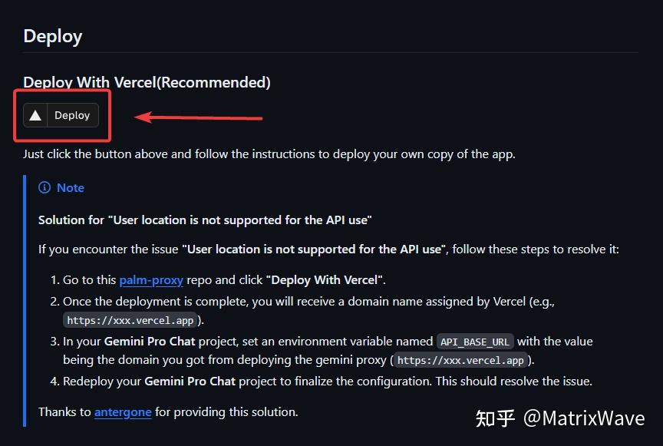Click the vercel.app URL code in step 3
This screenshot has height=446, width=663.
coord(460,361)
